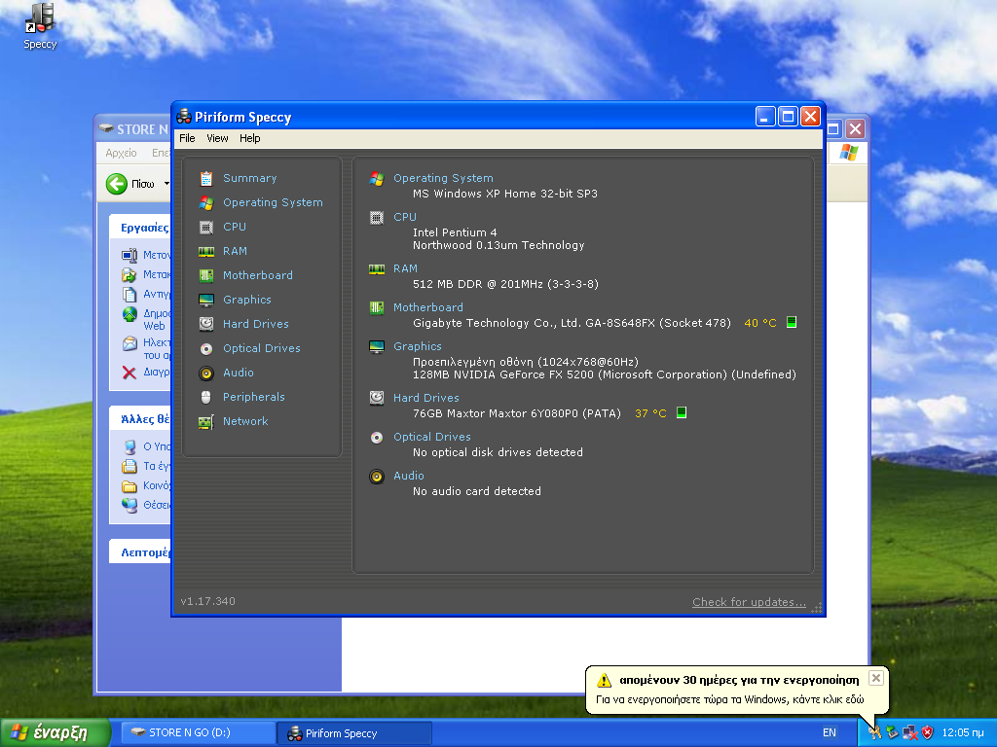Open the Peripherals section in sidebar
The height and width of the screenshot is (747, 997).
pyautogui.click(x=254, y=397)
